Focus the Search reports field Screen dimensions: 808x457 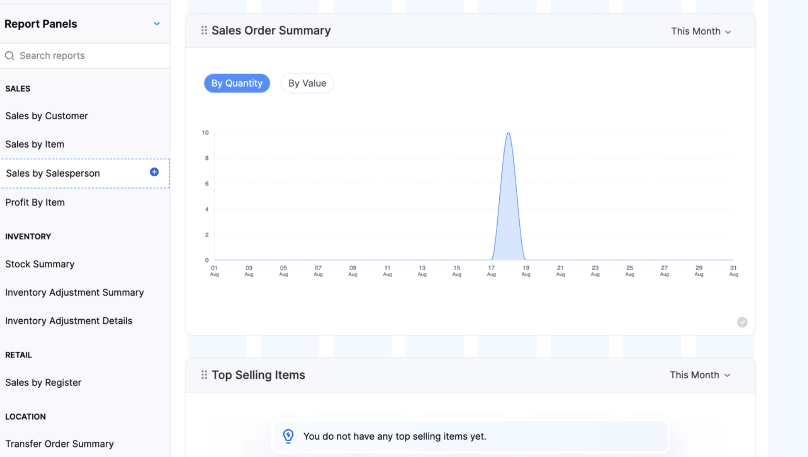[85, 55]
